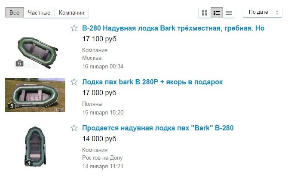Favorite the Продается надувная лодка listing
The height and width of the screenshot is (176, 288).
point(74,128)
